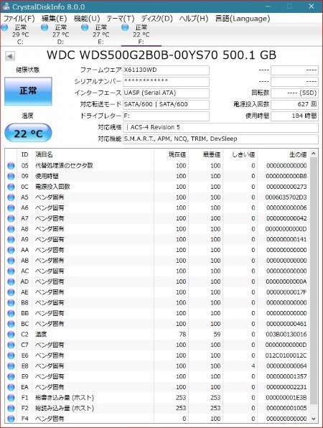This screenshot has height=428, width=323.
Task: Click the 現在値 column header
Action: coord(171,155)
